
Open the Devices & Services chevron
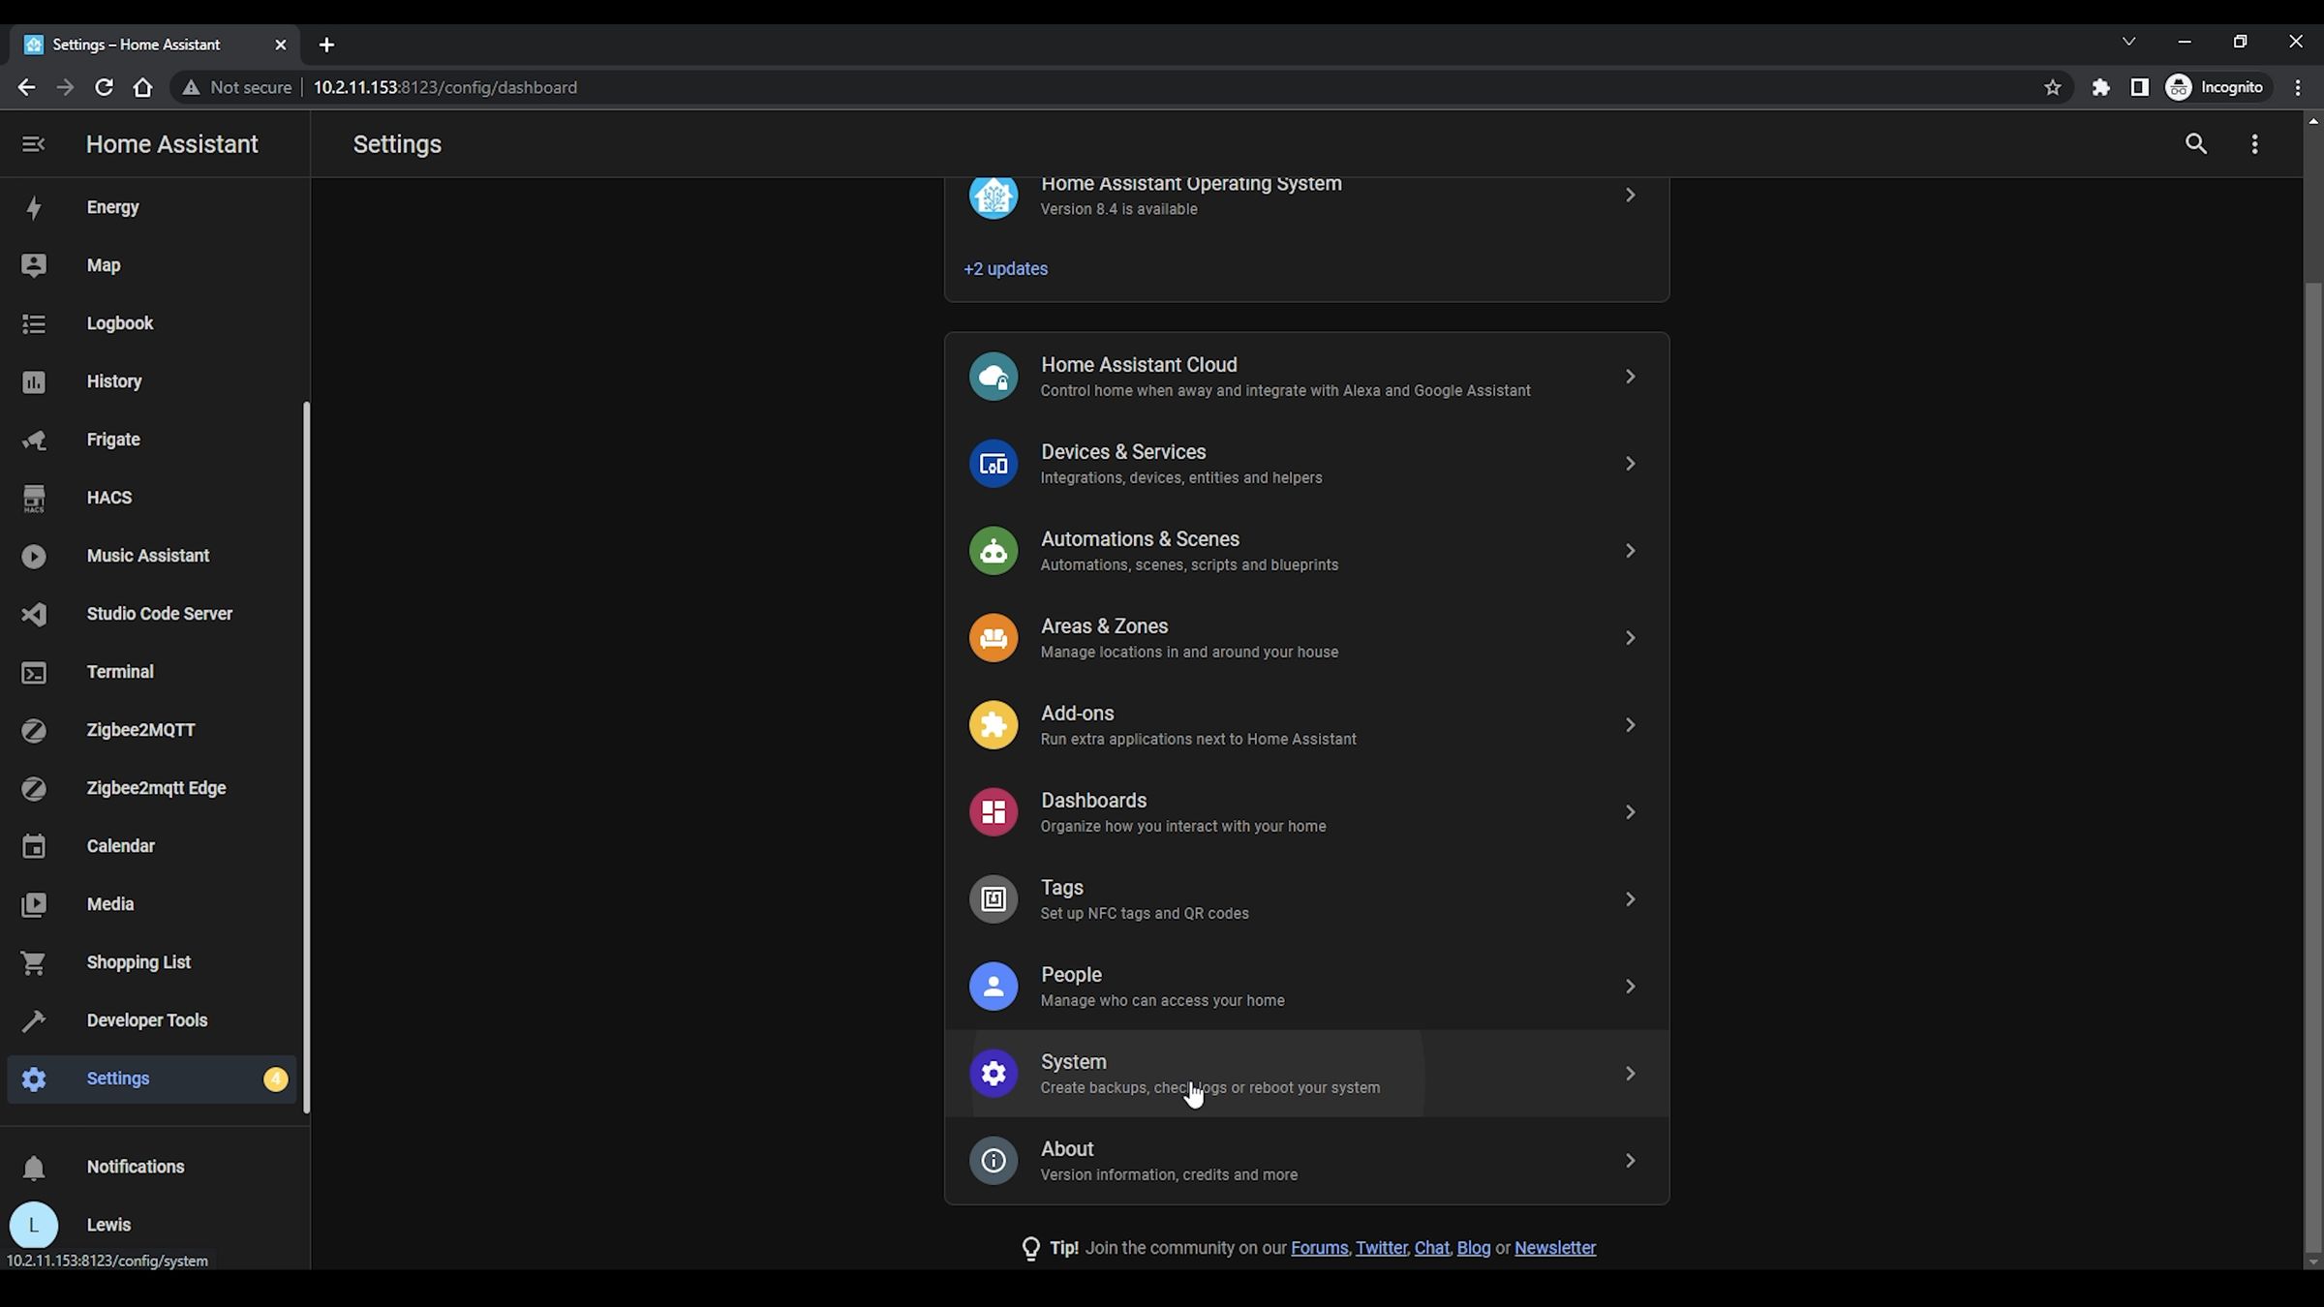pyautogui.click(x=1630, y=464)
